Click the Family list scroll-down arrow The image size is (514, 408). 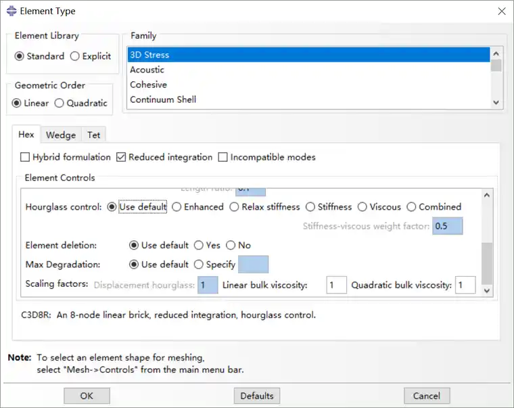[x=496, y=102]
